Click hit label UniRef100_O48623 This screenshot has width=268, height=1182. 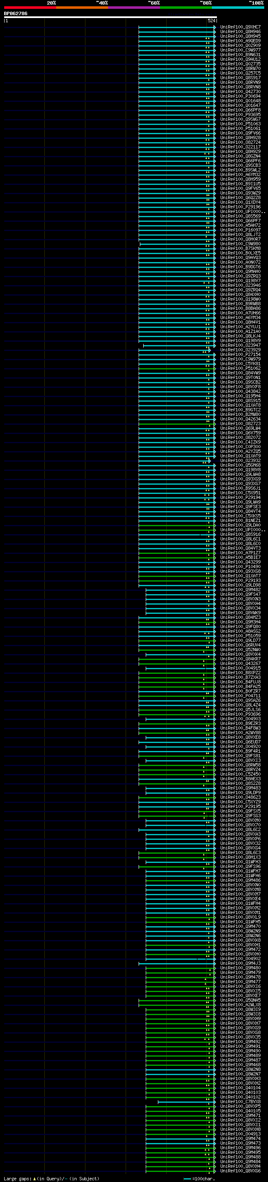[x=240, y=798]
